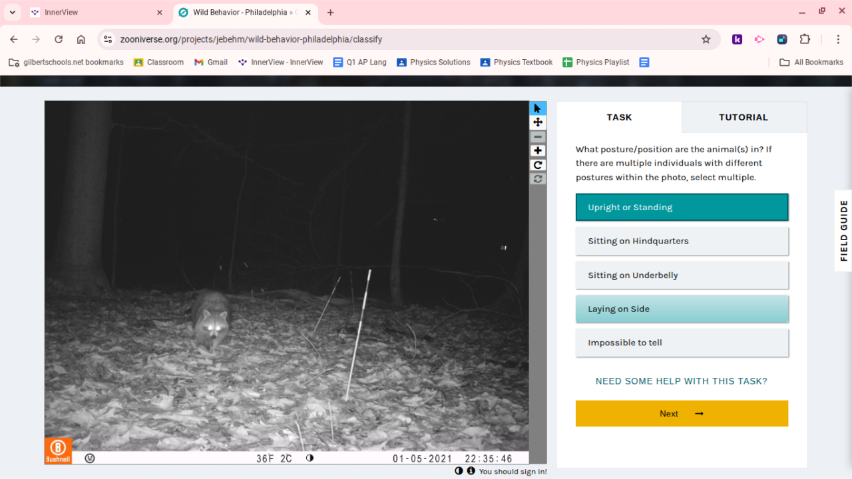Close the Wild Behavior tab
The image size is (852, 479).
pos(308,13)
